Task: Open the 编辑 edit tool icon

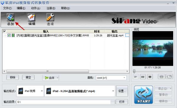Action: point(32,17)
